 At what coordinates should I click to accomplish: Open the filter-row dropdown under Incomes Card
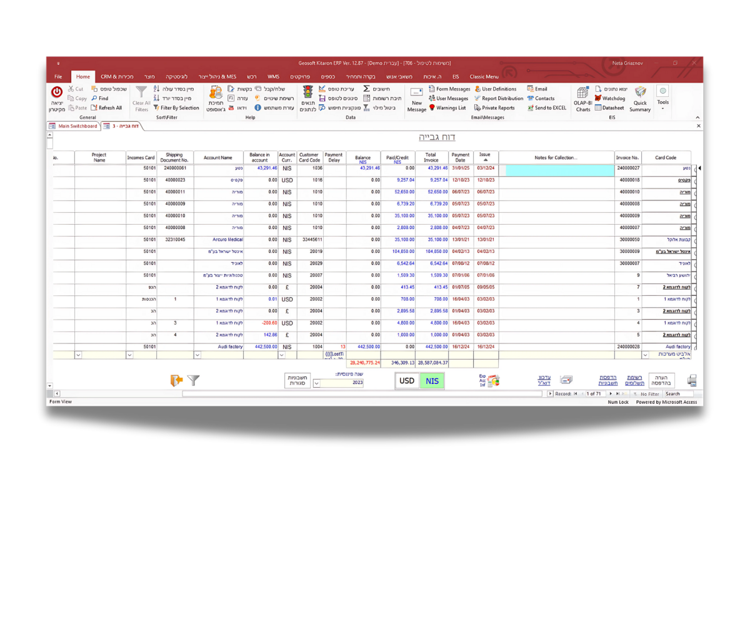129,355
